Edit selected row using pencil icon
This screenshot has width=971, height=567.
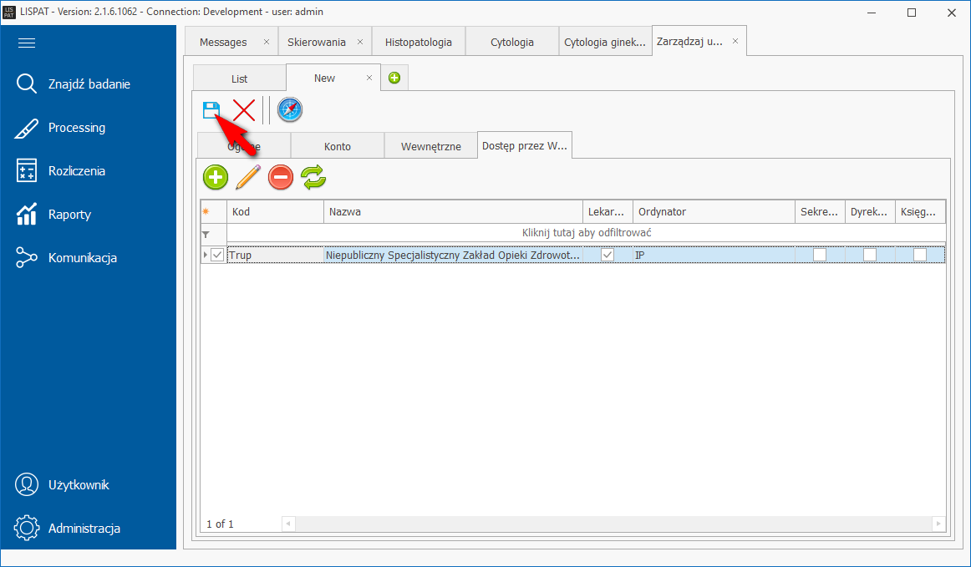(x=248, y=177)
